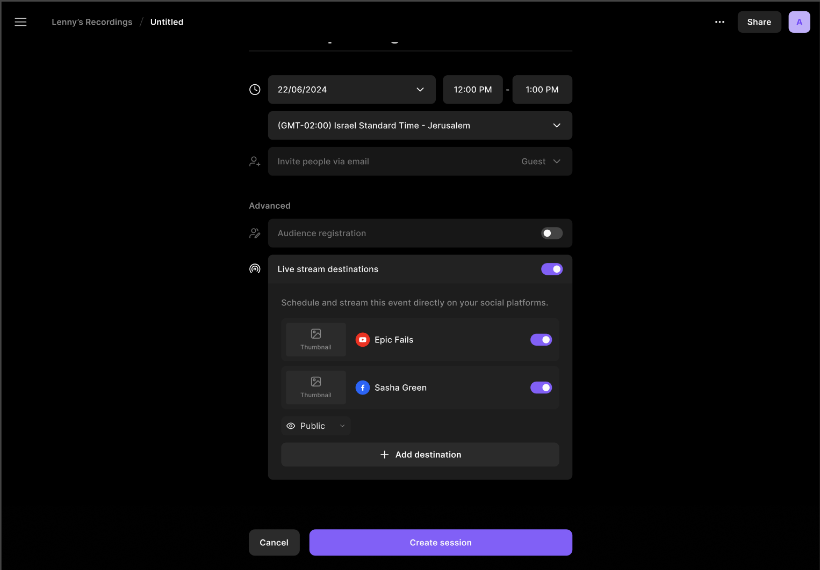Enable the Audience registration toggle
This screenshot has height=570, width=820.
coord(551,233)
